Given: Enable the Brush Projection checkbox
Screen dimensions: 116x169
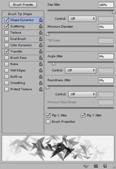Looking at the screenshot, I should 48,122.
